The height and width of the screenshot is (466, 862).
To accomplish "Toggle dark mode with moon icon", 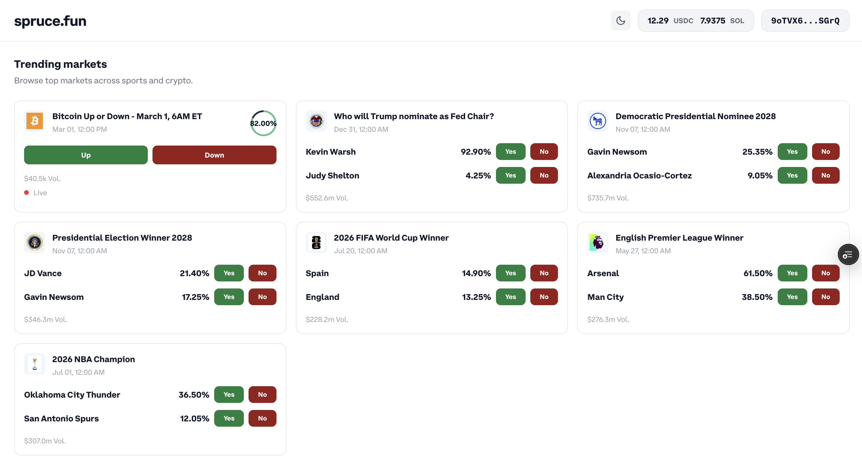I will pyautogui.click(x=620, y=21).
